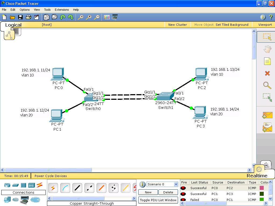Choose the Place Note tool
Screen dimensions: 275x206
267,61
